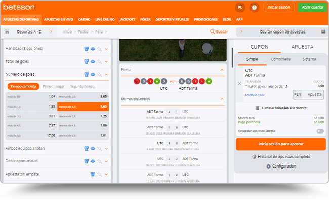Select the Primer tiempo period option
The height and width of the screenshot is (200, 329).
point(53,86)
